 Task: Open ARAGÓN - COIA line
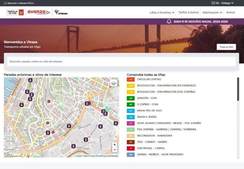pos(147,98)
